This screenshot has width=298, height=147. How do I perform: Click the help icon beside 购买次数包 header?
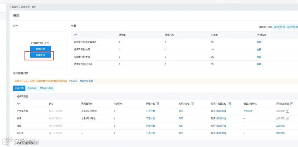(x=192, y=104)
